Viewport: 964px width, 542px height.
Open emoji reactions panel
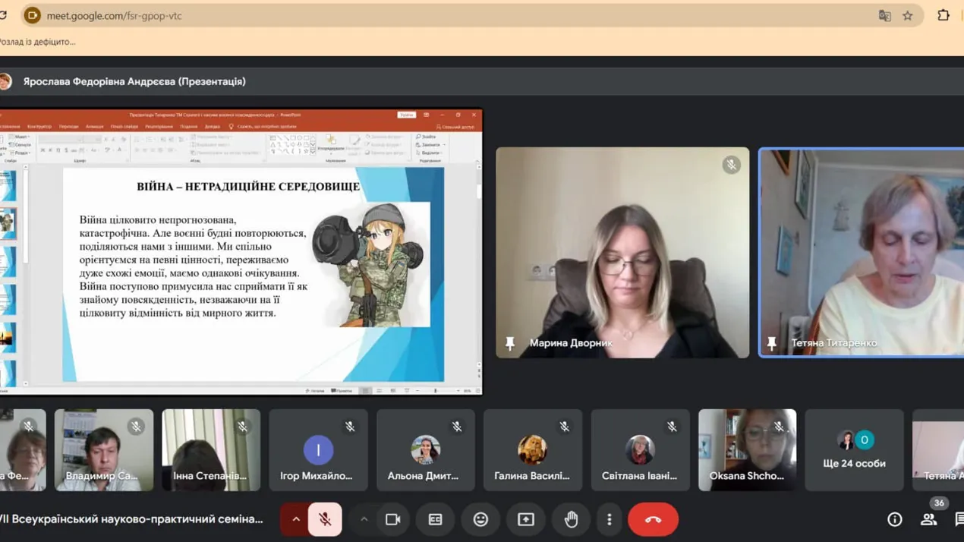point(480,519)
